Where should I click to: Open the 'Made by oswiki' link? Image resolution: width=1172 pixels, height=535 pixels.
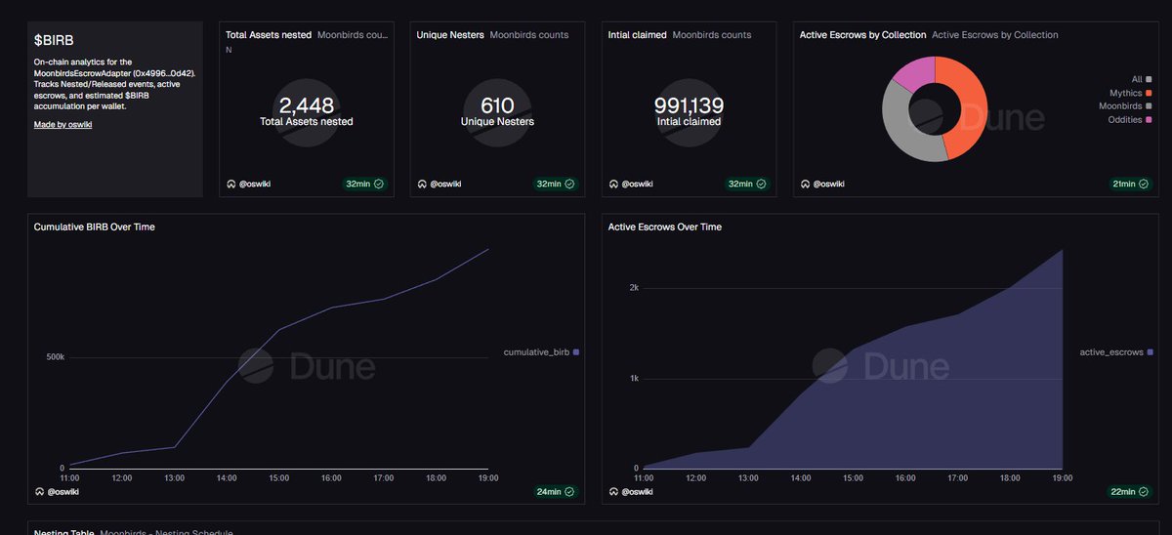tap(63, 125)
